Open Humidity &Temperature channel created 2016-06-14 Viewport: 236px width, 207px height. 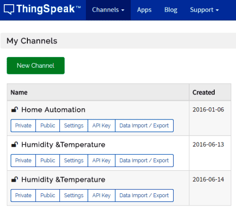pyautogui.click(x=63, y=180)
